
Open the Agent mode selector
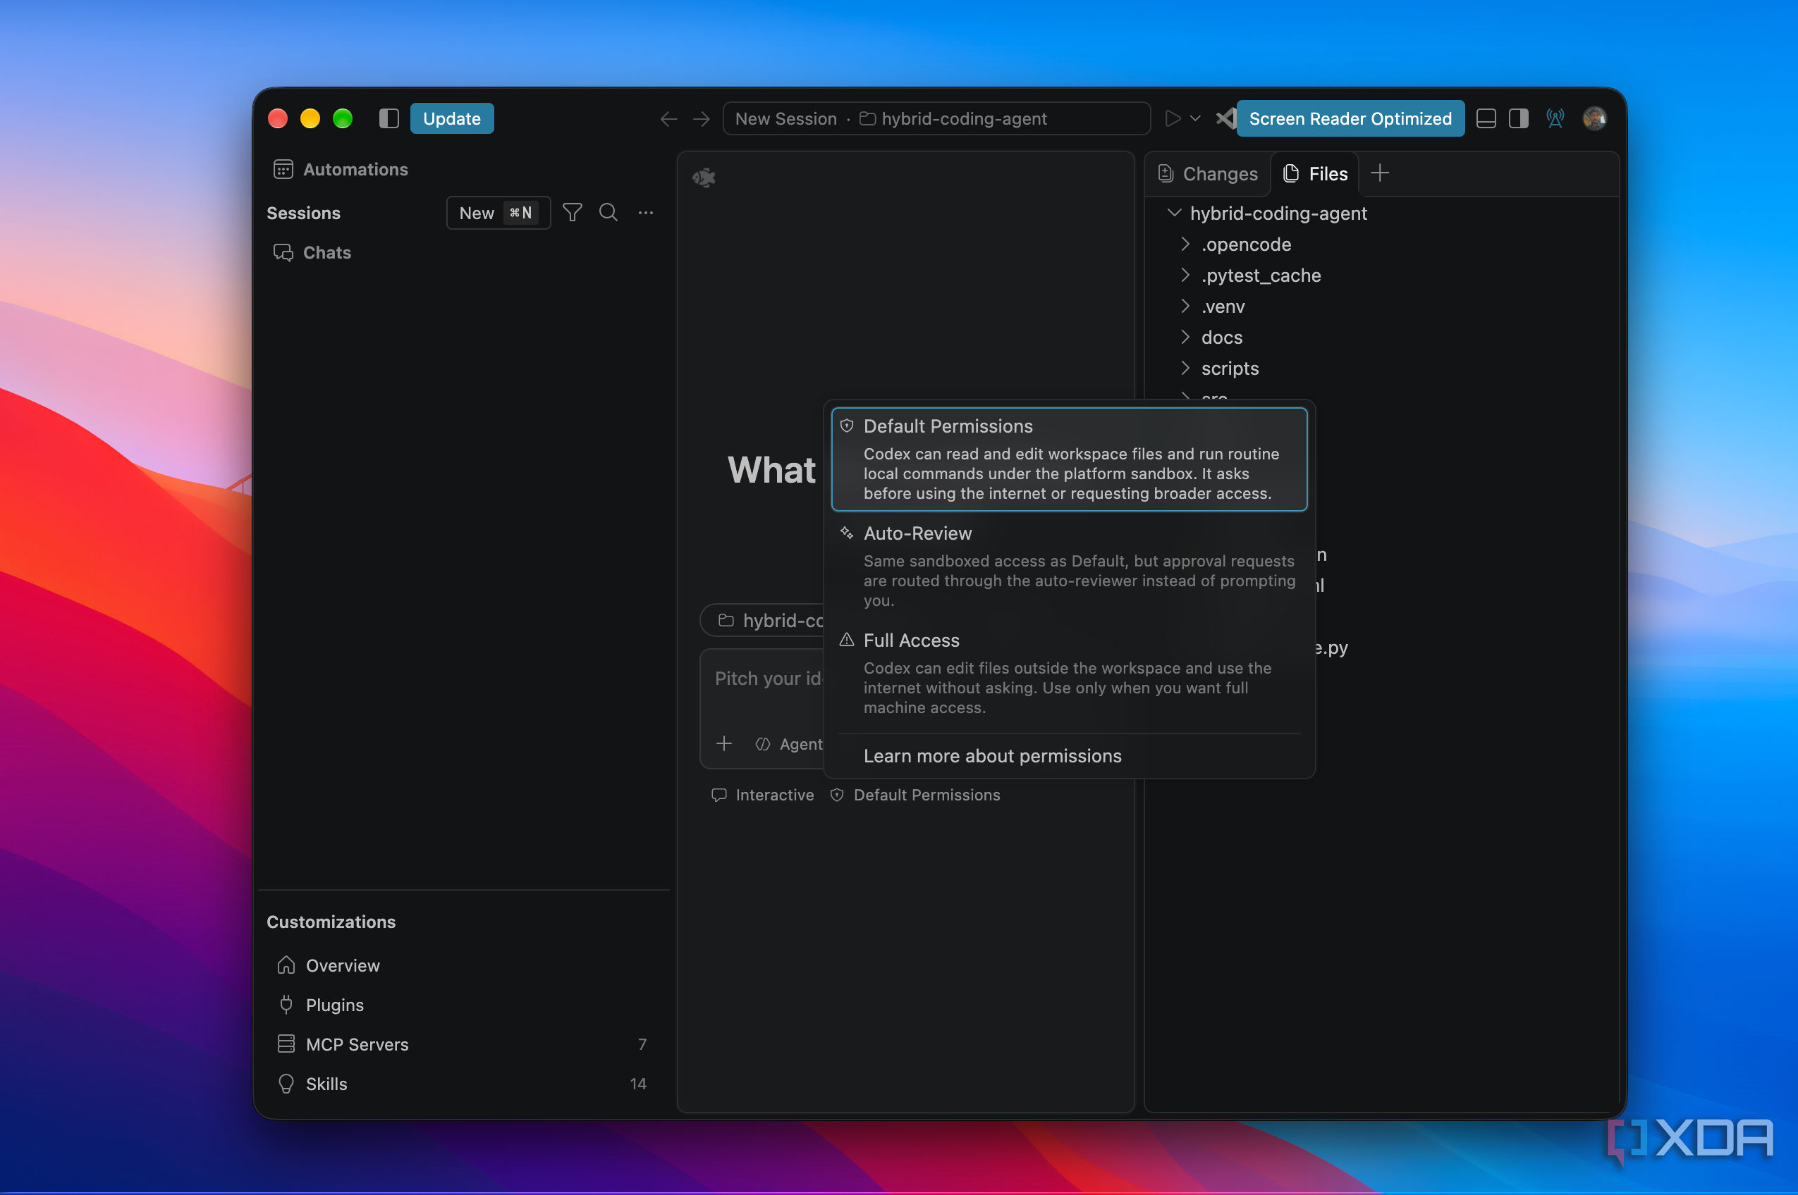(x=788, y=744)
